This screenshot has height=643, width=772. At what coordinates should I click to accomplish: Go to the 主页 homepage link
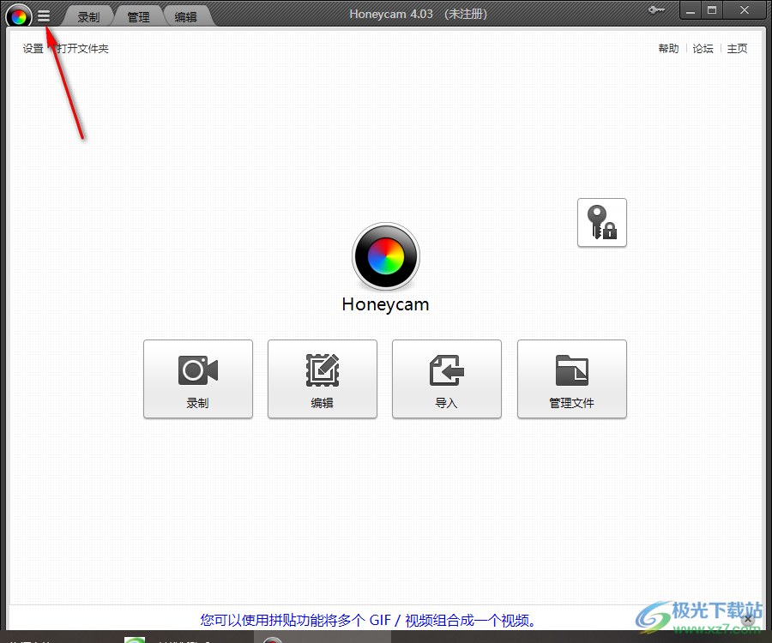(738, 48)
